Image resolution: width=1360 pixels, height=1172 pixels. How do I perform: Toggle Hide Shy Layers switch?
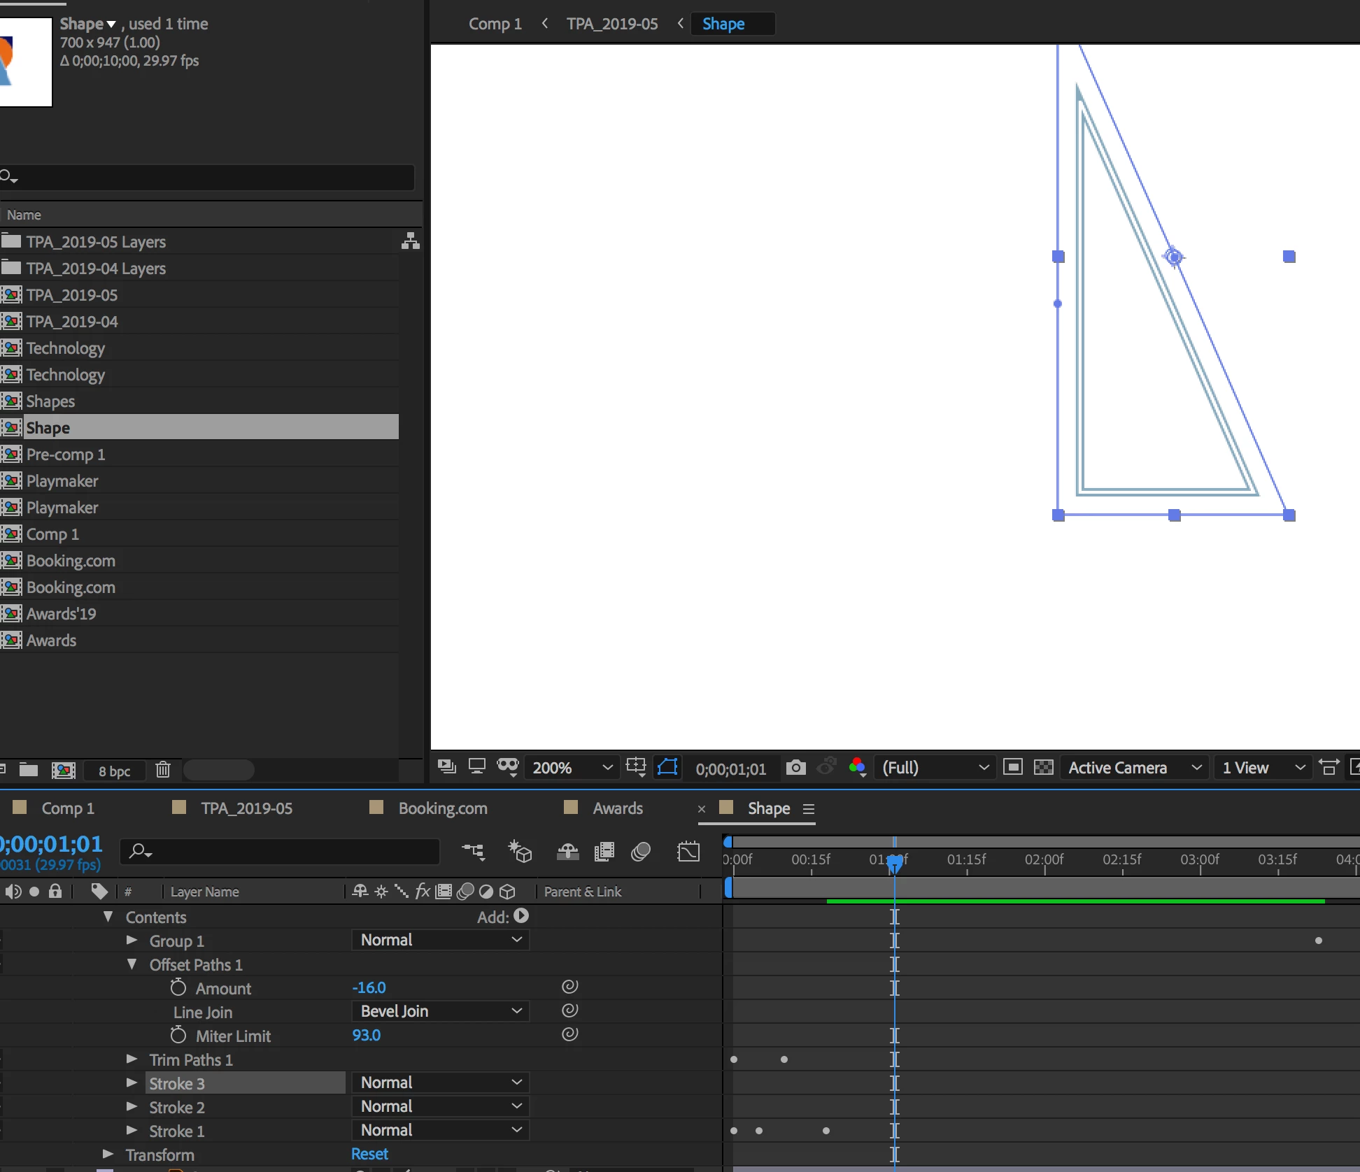[567, 851]
